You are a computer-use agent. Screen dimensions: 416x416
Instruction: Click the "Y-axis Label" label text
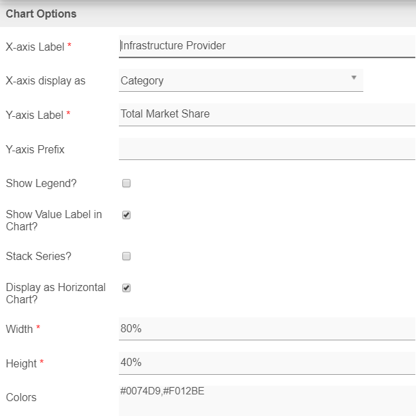point(34,115)
